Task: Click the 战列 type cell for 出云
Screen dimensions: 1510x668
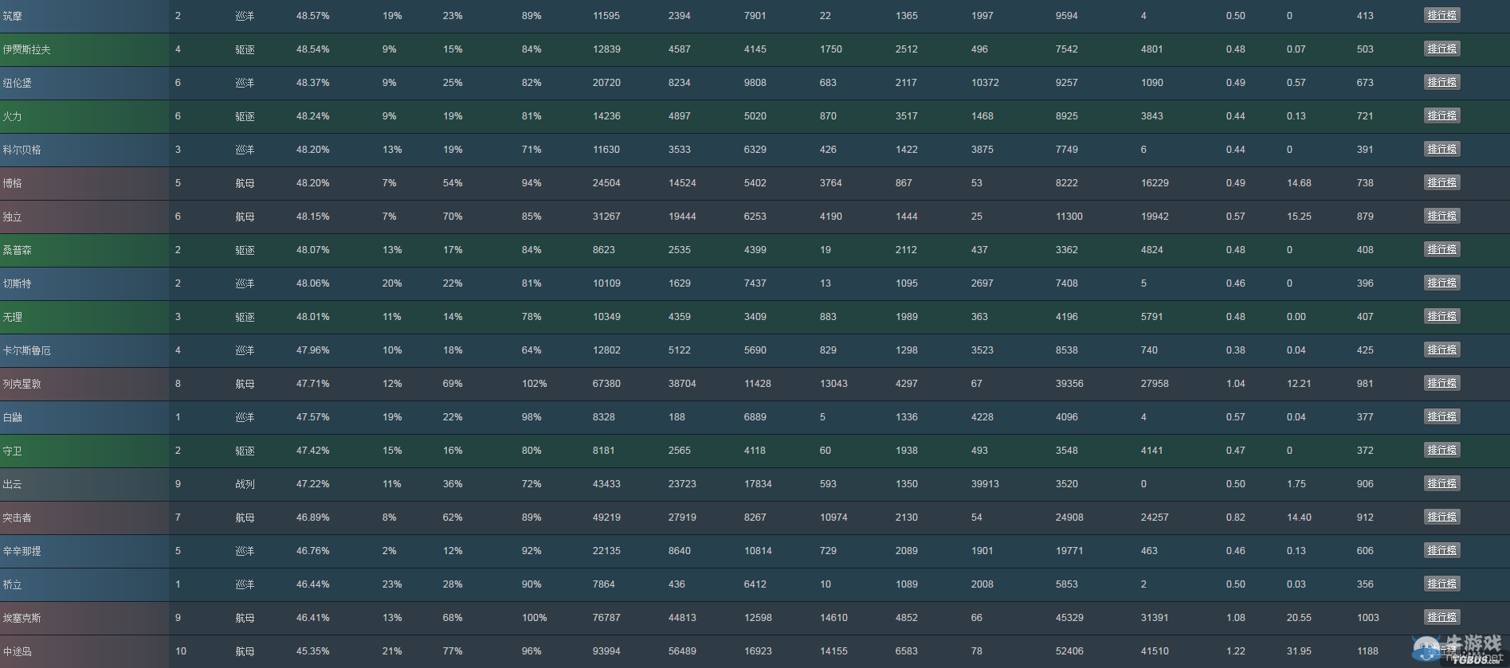Action: pyautogui.click(x=245, y=484)
